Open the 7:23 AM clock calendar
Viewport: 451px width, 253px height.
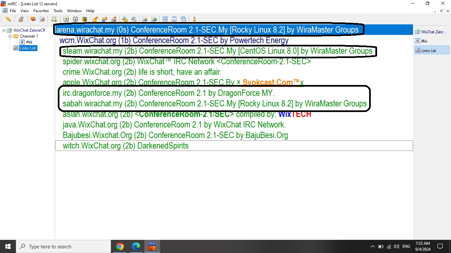click(423, 246)
